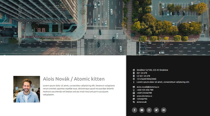Viewport: 210px width, 116px height.
Task: Click the email alois.novak@domena.cz
Action: (x=148, y=87)
